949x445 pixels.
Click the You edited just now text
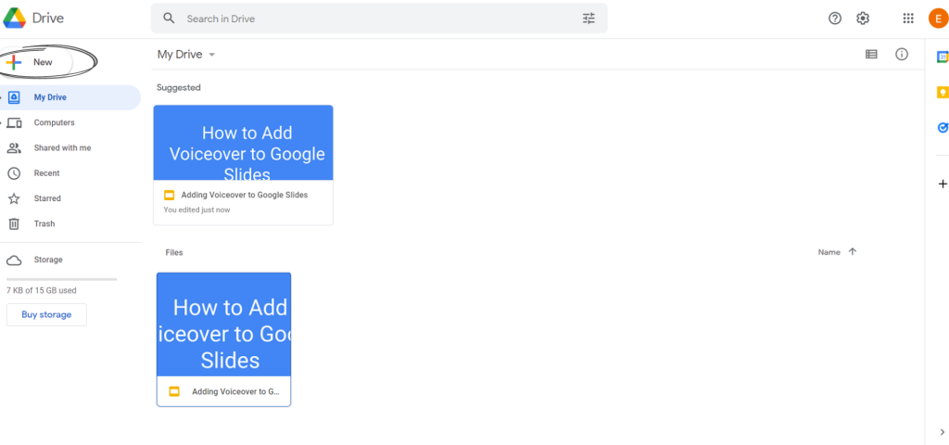196,210
